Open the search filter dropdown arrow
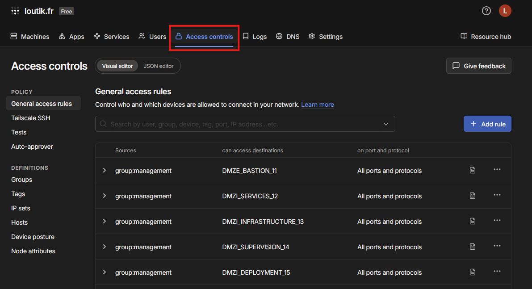This screenshot has height=289, width=532. 386,124
